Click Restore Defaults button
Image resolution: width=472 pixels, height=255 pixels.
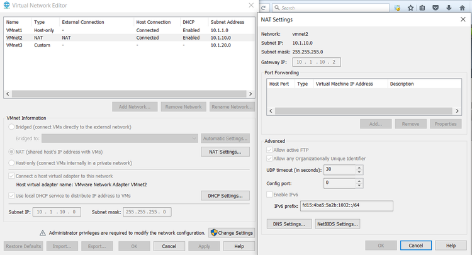point(23,246)
